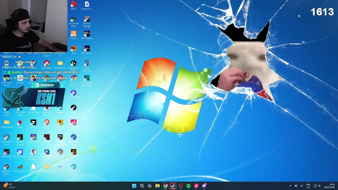Open Discord from the taskbar
Screen dimensions: 338x190
click(204, 186)
